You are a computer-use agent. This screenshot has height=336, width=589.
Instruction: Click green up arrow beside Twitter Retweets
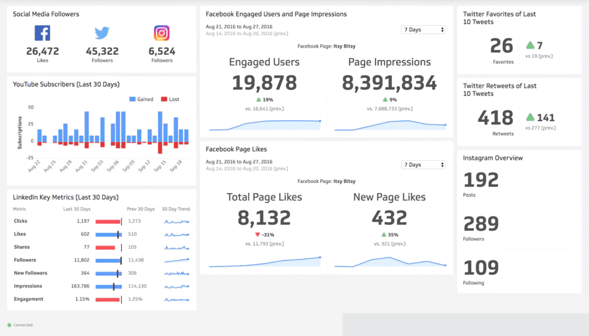coord(530,117)
